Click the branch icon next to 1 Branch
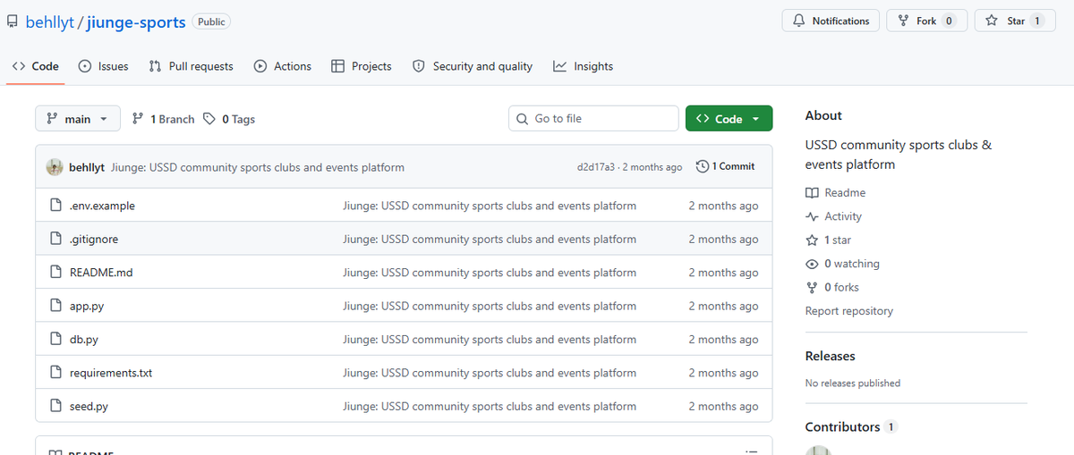This screenshot has width=1074, height=455. (138, 119)
